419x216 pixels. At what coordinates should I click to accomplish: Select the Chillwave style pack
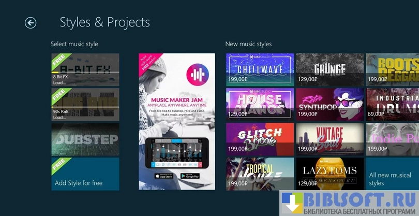(x=260, y=69)
